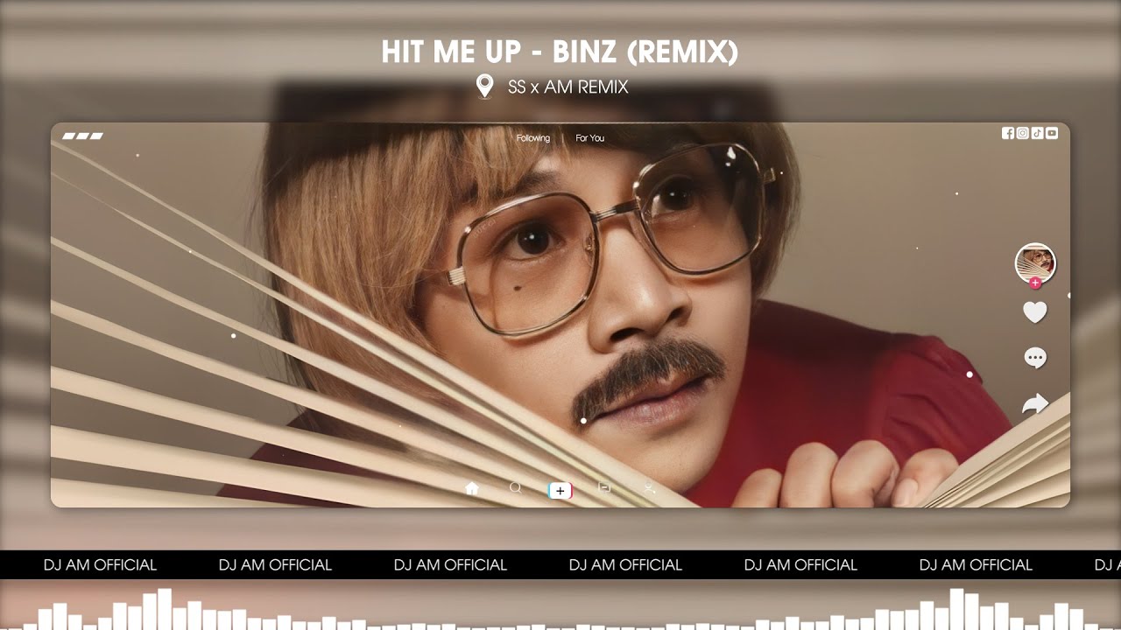Click the three-dash menu icon
This screenshot has height=630, width=1121.
(83, 136)
